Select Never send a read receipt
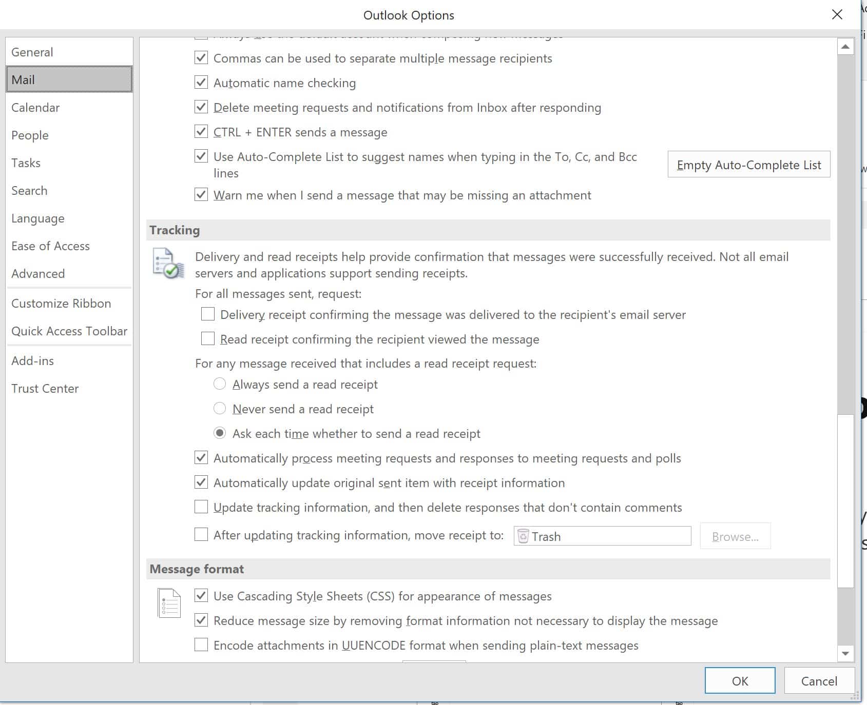The width and height of the screenshot is (867, 705). (220, 409)
